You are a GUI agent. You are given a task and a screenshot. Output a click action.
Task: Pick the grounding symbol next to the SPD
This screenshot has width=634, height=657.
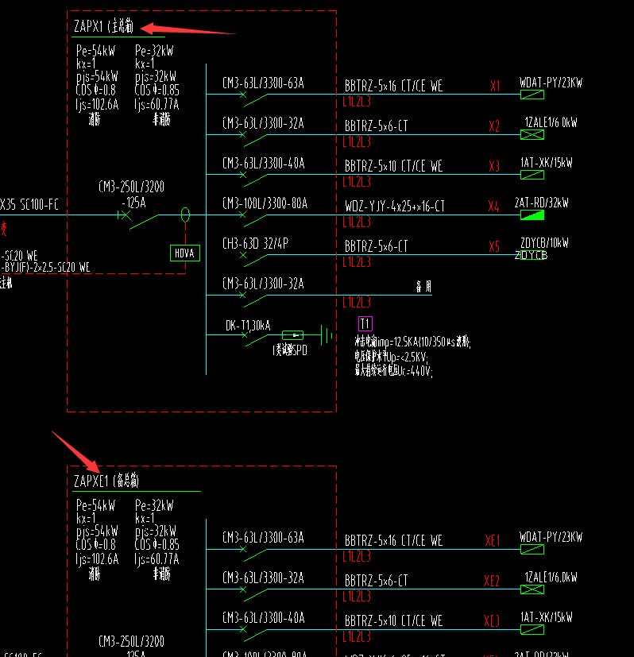point(327,335)
